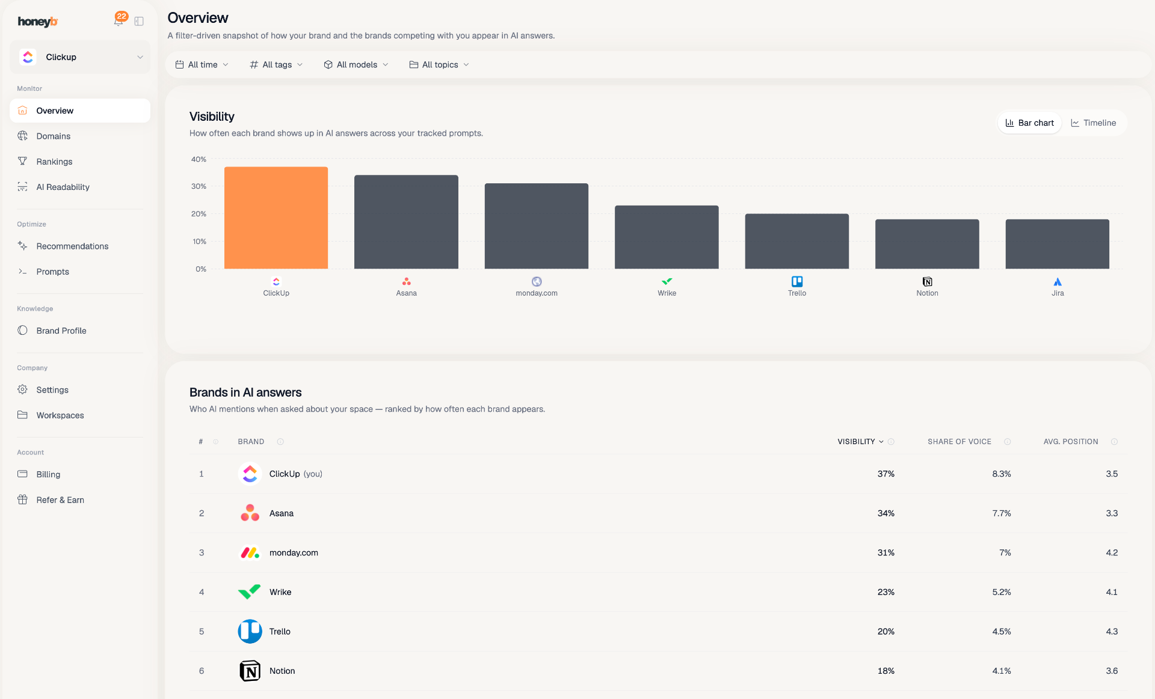Viewport: 1155px width, 699px height.
Task: Click info icon next to VISIBILITY header
Action: (892, 442)
